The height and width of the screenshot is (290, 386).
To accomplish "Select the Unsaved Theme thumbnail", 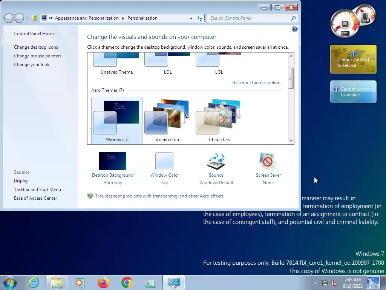I will point(117,63).
